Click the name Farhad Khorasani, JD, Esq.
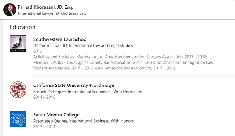This screenshot has width=235, height=136. [46, 7]
